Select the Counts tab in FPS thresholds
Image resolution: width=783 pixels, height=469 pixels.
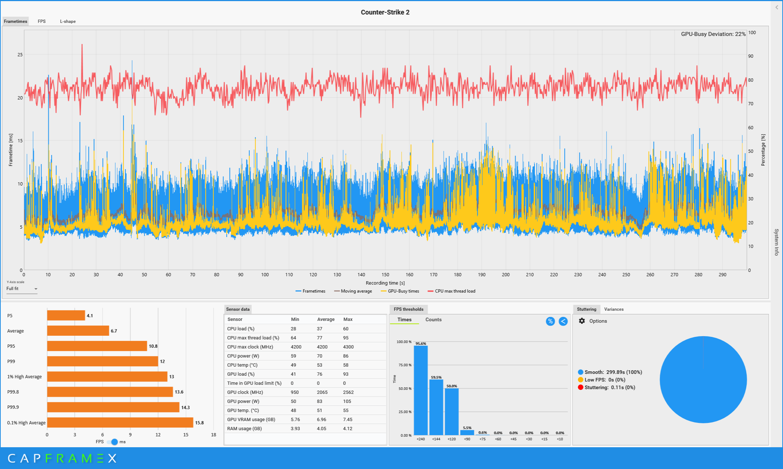[433, 319]
